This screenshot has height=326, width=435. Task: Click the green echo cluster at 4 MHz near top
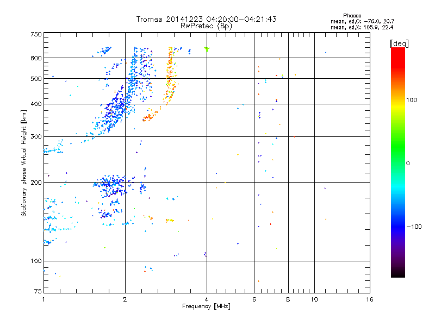click(207, 49)
